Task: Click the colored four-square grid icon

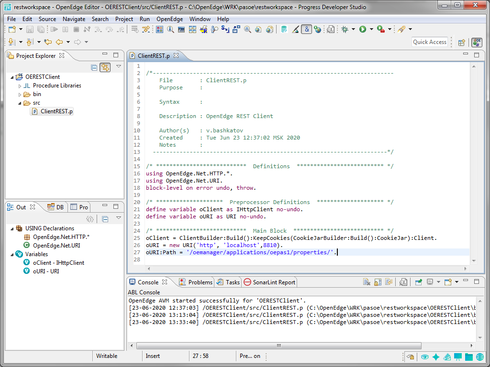Action: pyautogui.click(x=159, y=29)
